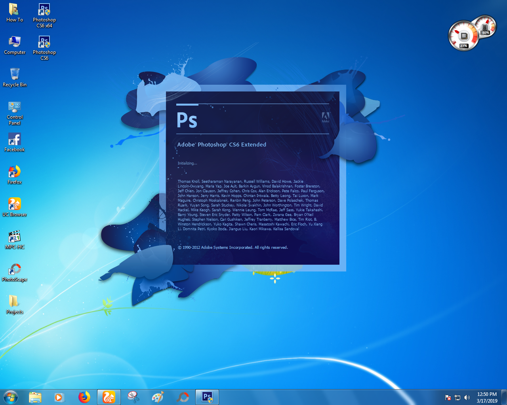Open the Windows Start menu
The height and width of the screenshot is (405, 507).
(11, 397)
